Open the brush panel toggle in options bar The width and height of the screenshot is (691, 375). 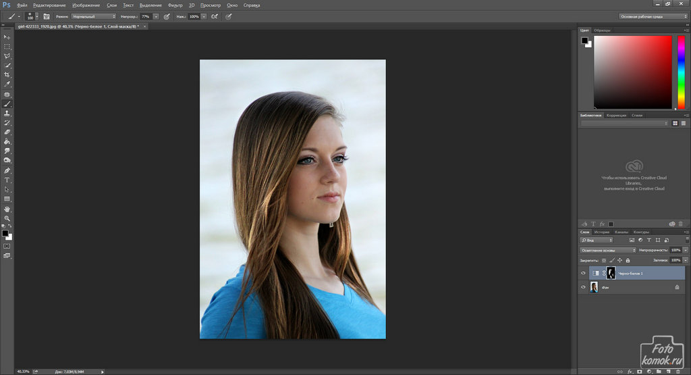pos(47,16)
